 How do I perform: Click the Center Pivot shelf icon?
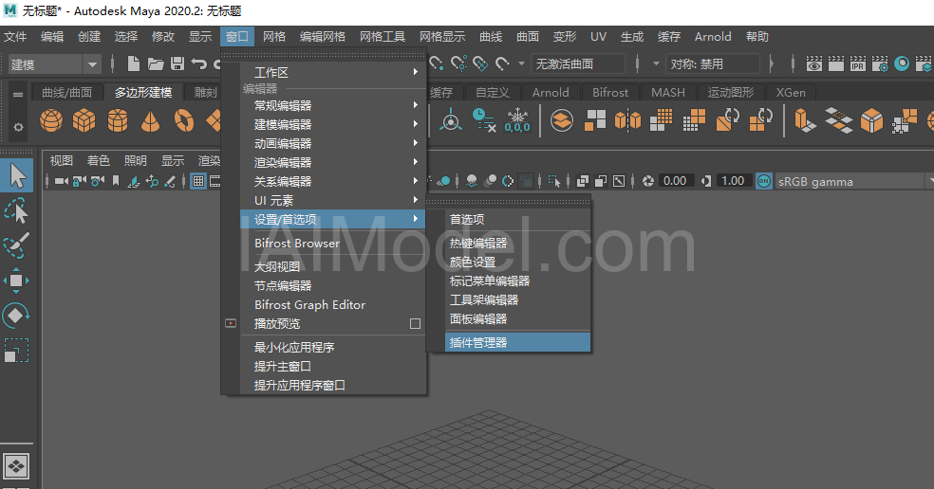coord(451,120)
